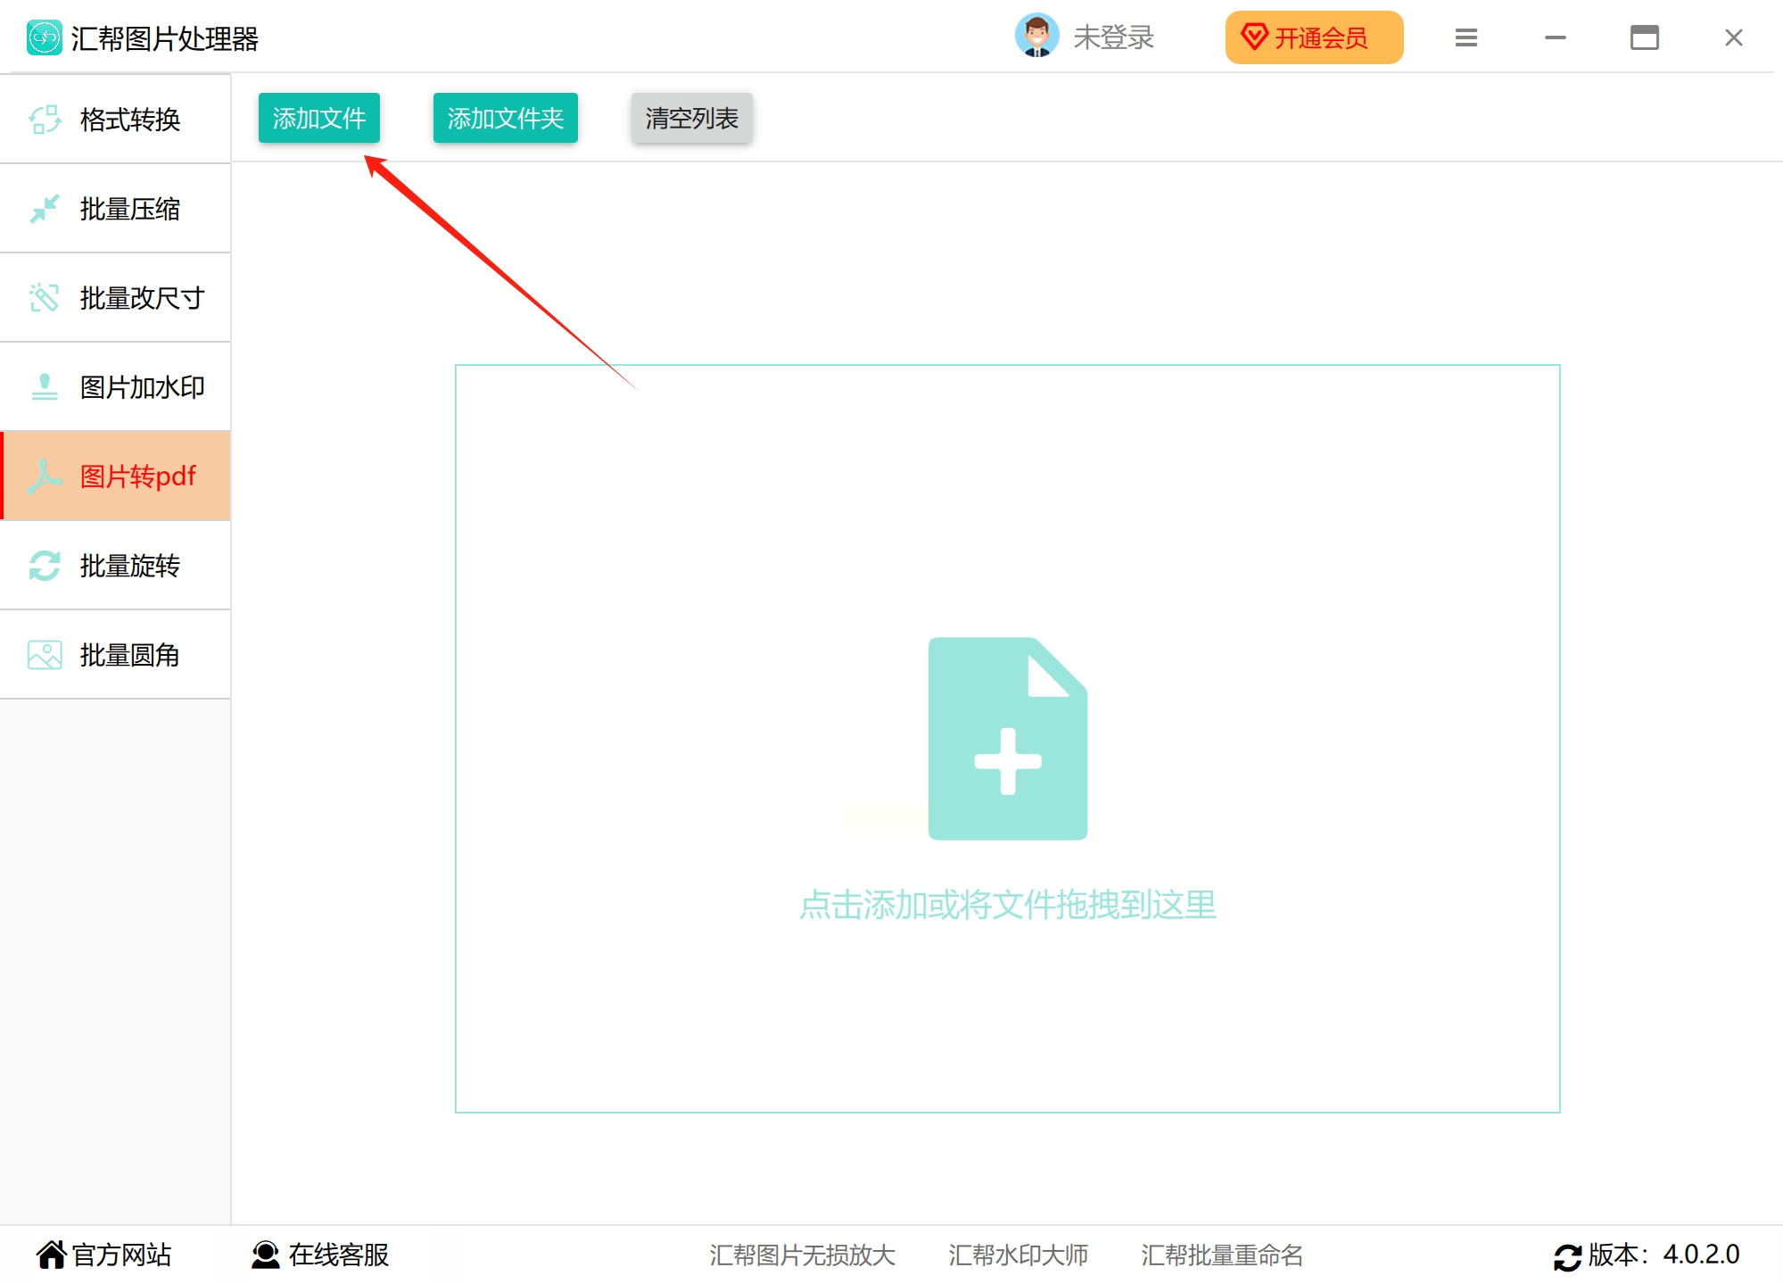Viewport: 1783px width, 1284px height.
Task: Click the watermark stamp icon
Action: pyautogui.click(x=45, y=387)
